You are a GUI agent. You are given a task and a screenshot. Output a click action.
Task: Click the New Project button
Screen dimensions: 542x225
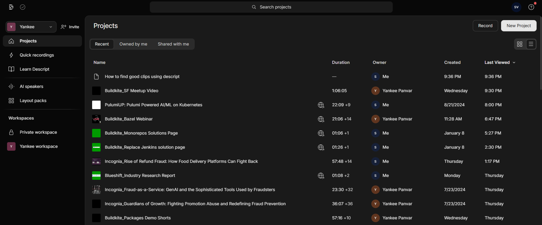(x=519, y=26)
